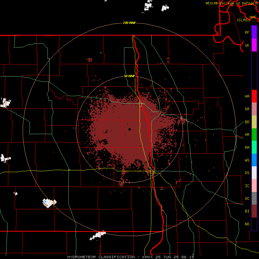Image resolution: width=259 pixels, height=259 pixels.
Task: Click the BI legend label
Action: [x=247, y=211]
